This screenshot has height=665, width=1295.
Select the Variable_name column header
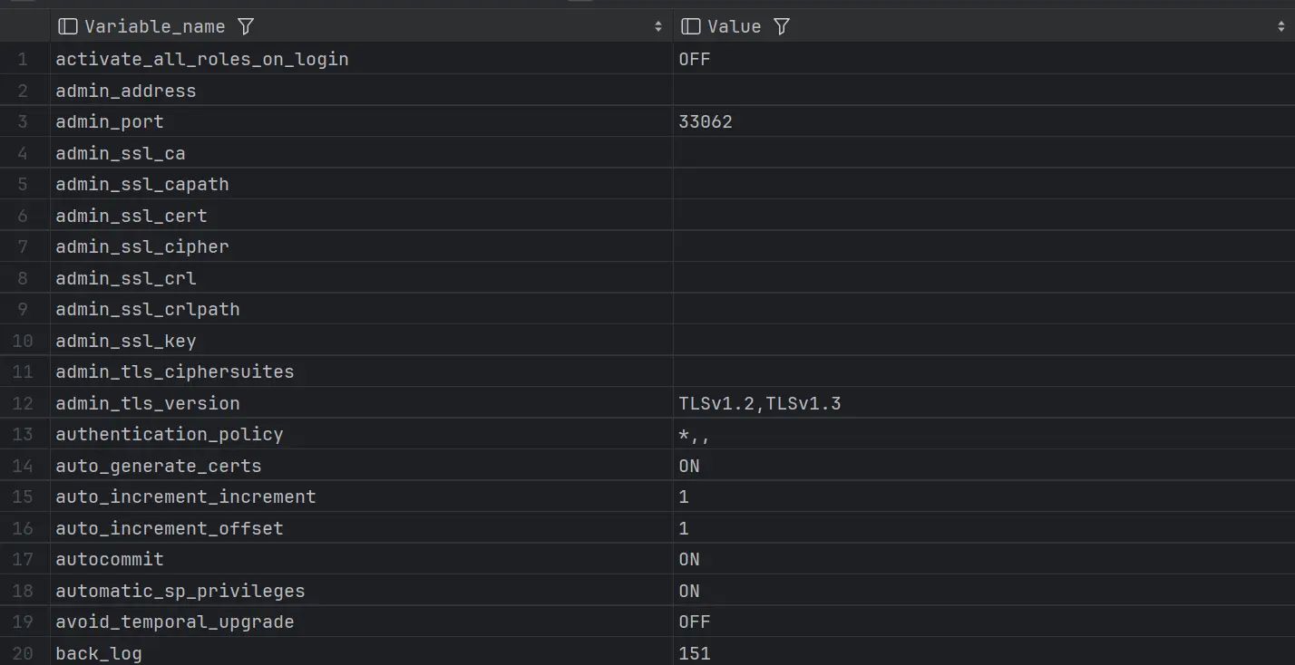click(154, 26)
